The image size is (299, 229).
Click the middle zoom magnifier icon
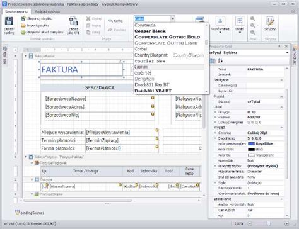point(252,25)
